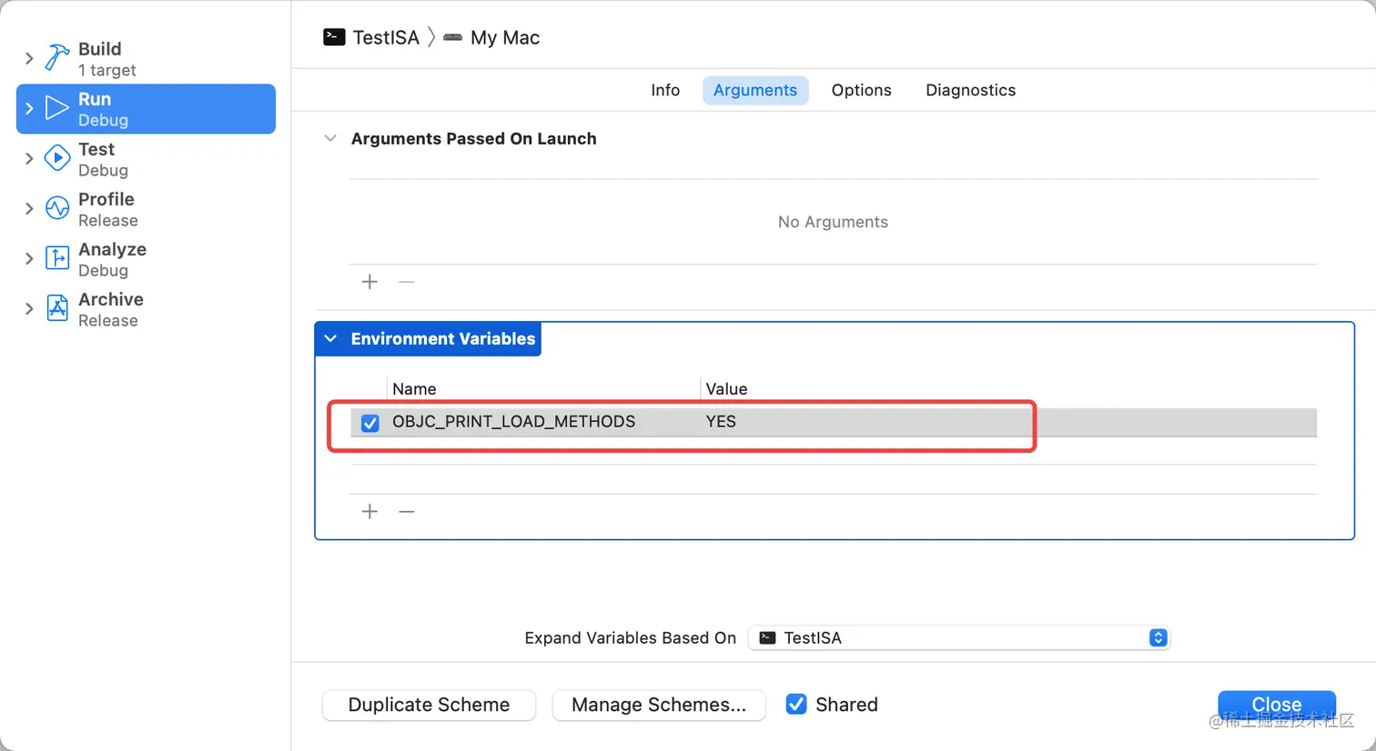Select the Archive action icon
Image resolution: width=1376 pixels, height=751 pixels.
coord(57,308)
